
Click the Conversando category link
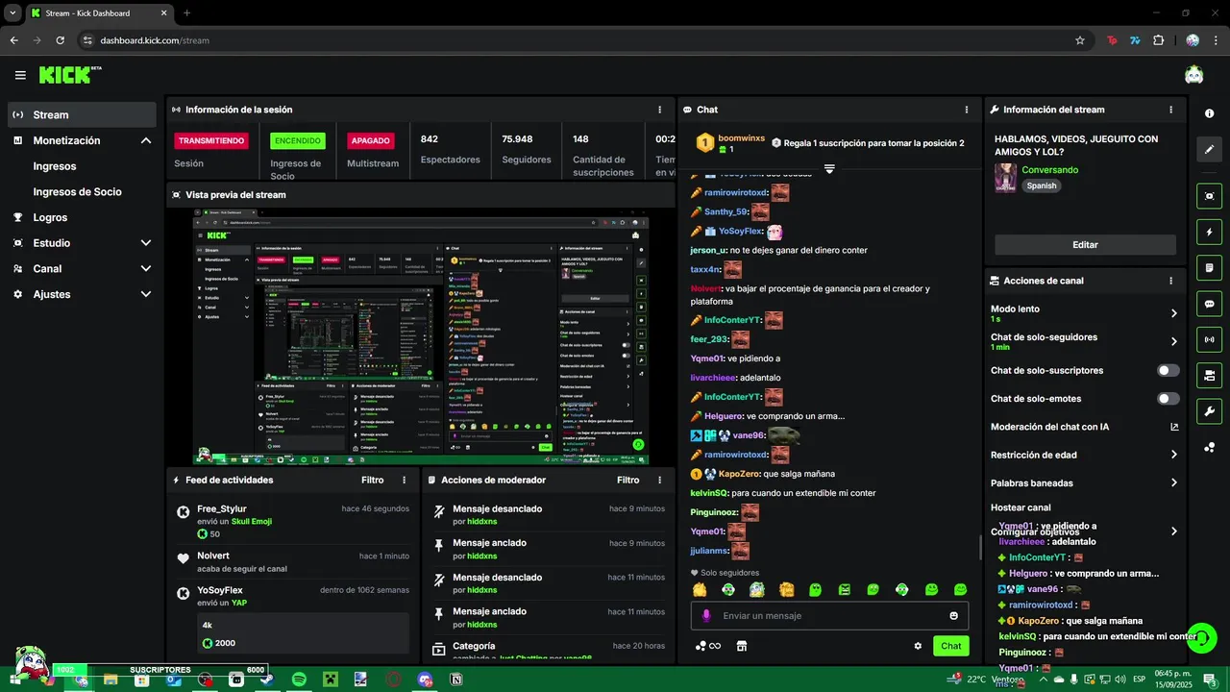(x=1049, y=170)
